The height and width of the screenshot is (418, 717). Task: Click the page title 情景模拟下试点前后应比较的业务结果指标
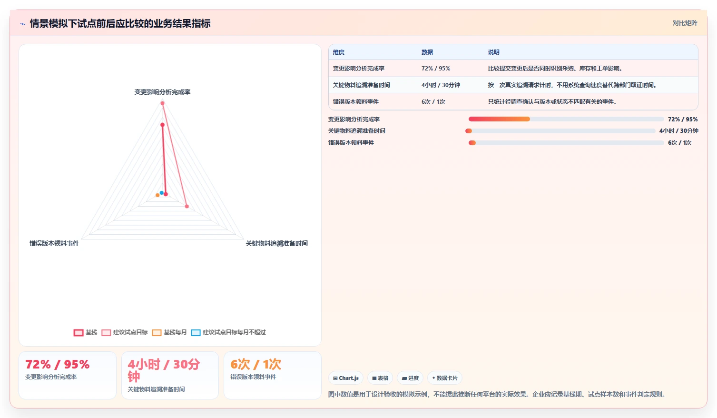click(x=120, y=24)
